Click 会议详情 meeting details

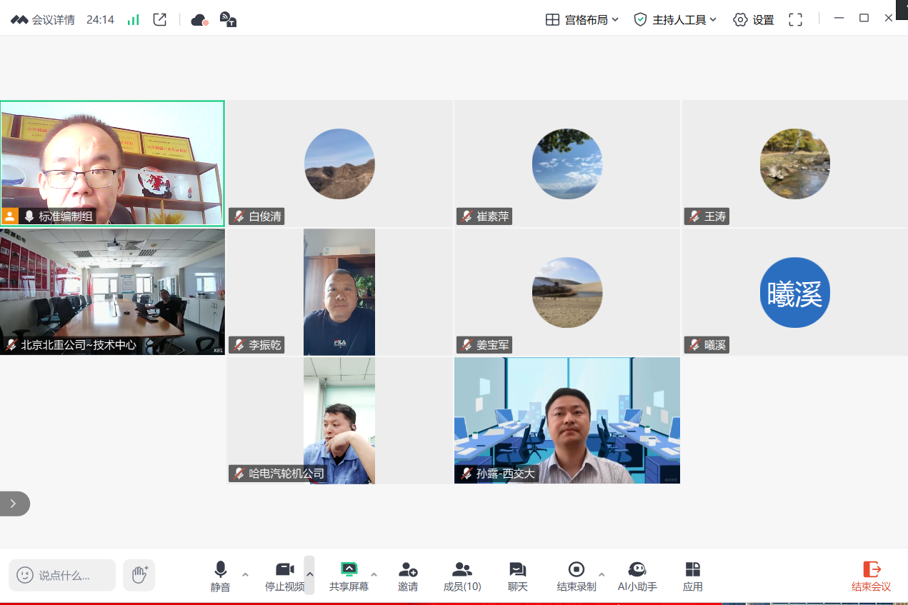click(x=43, y=20)
